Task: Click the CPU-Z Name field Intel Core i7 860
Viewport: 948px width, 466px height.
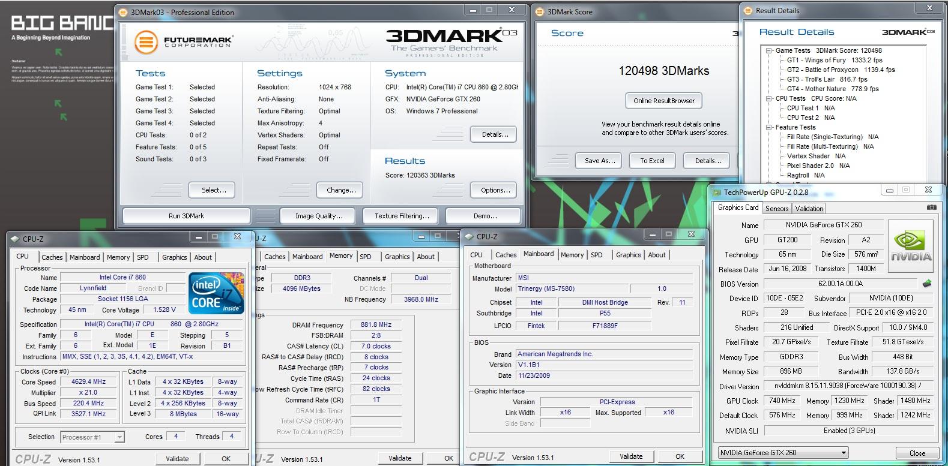Action: coord(122,278)
